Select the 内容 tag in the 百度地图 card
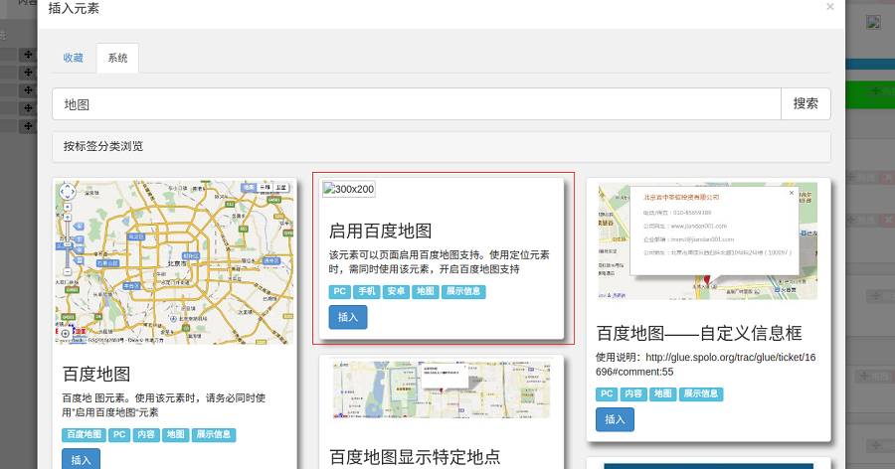This screenshot has height=469, width=895. click(146, 435)
